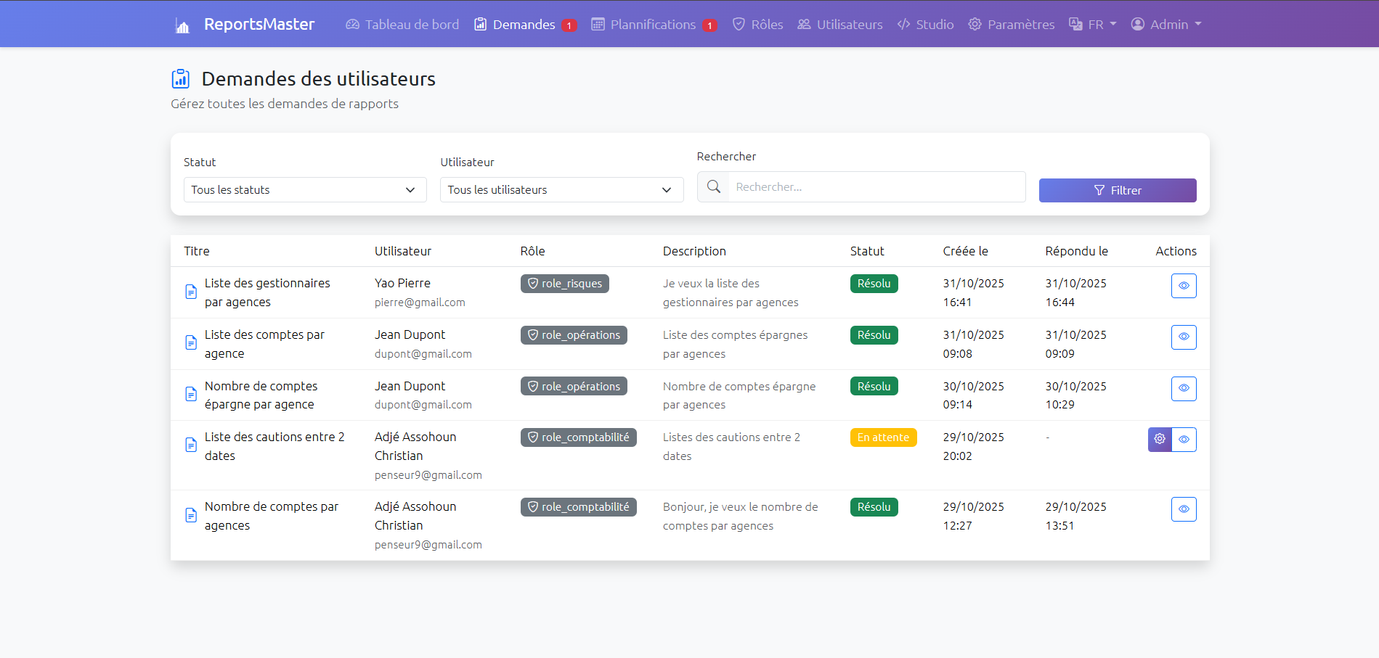Click the shield icon in role_risques badge
Screen dimensions: 1379x658
click(533, 284)
